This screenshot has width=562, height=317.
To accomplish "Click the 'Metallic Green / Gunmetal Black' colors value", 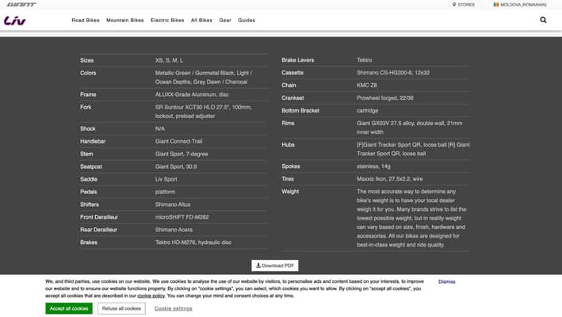I will click(x=203, y=77).
